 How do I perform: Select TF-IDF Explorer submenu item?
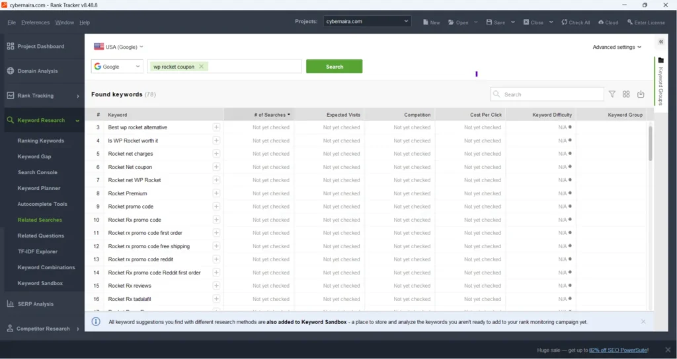coord(37,251)
